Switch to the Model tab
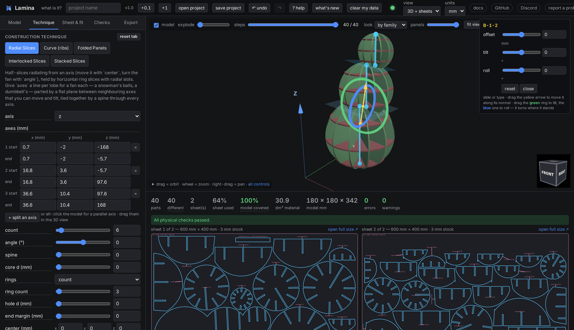The width and height of the screenshot is (574, 330). point(14,22)
